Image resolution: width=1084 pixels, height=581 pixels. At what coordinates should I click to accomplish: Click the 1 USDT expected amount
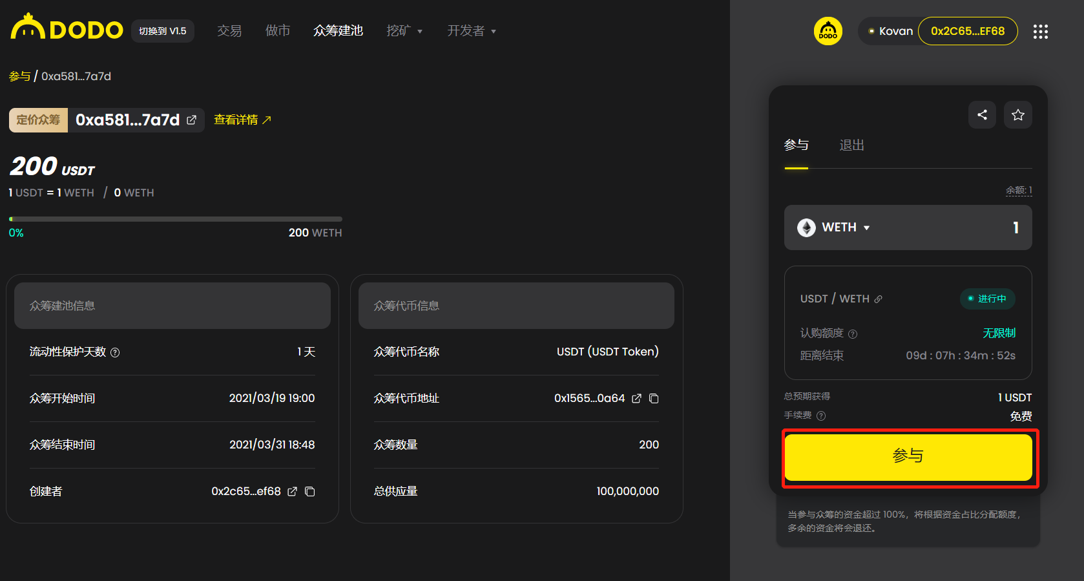tap(1015, 397)
